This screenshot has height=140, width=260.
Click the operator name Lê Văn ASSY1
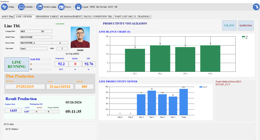point(72,54)
